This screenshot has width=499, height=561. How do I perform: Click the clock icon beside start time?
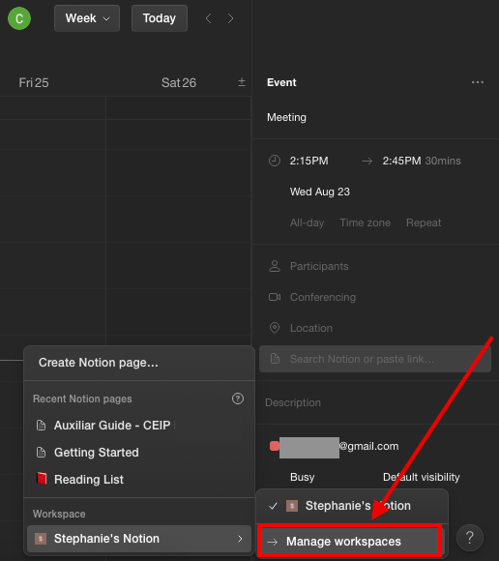point(275,161)
